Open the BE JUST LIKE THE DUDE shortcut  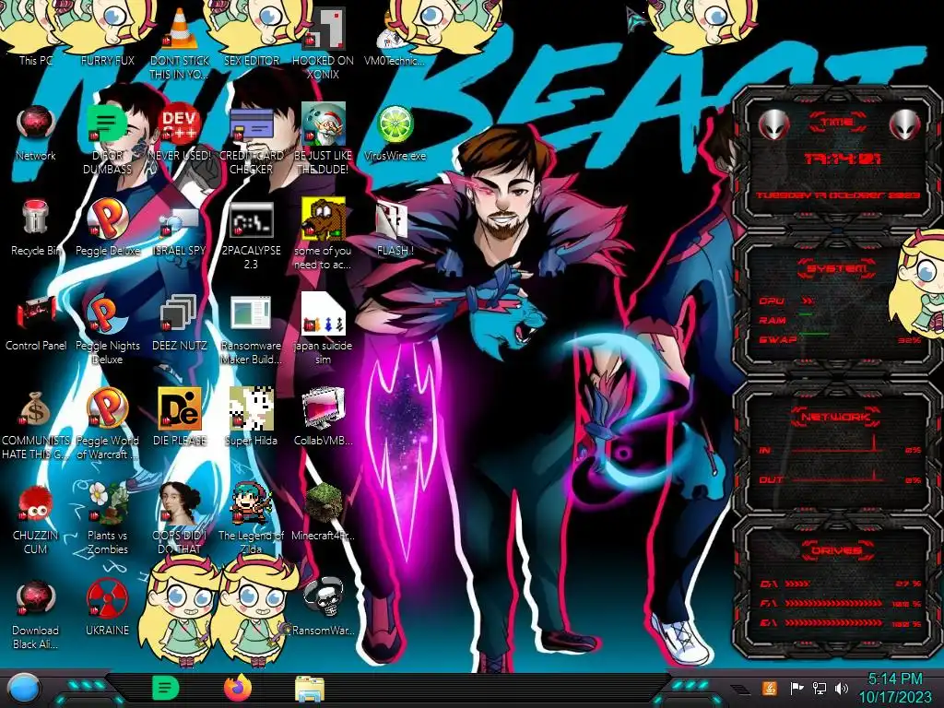[x=323, y=138]
